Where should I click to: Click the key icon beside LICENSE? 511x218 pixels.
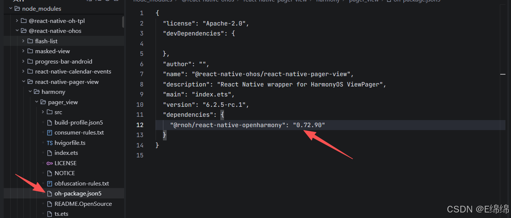[x=50, y=163]
